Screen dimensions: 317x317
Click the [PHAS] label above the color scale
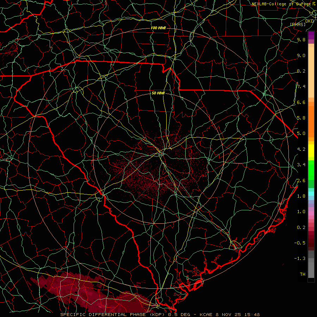coord(298,24)
